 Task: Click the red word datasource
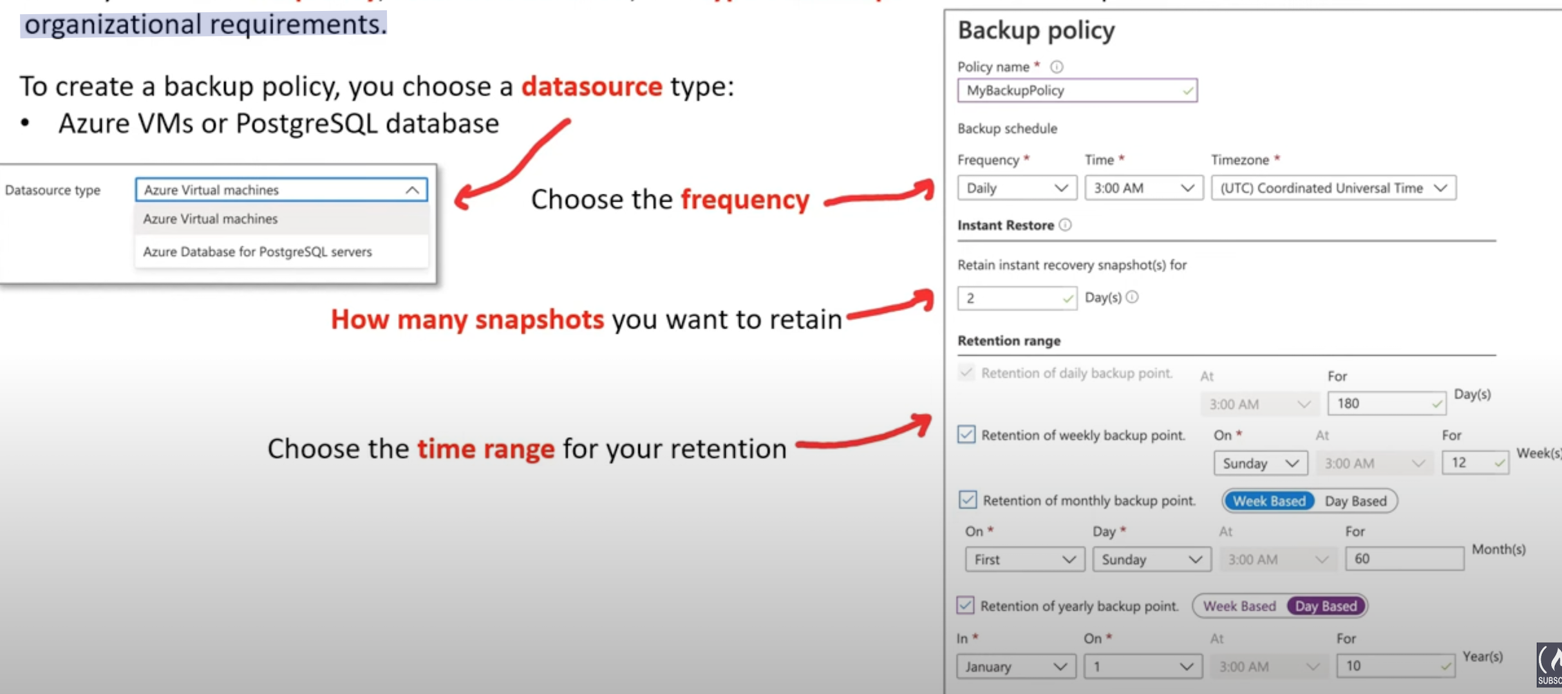(591, 86)
